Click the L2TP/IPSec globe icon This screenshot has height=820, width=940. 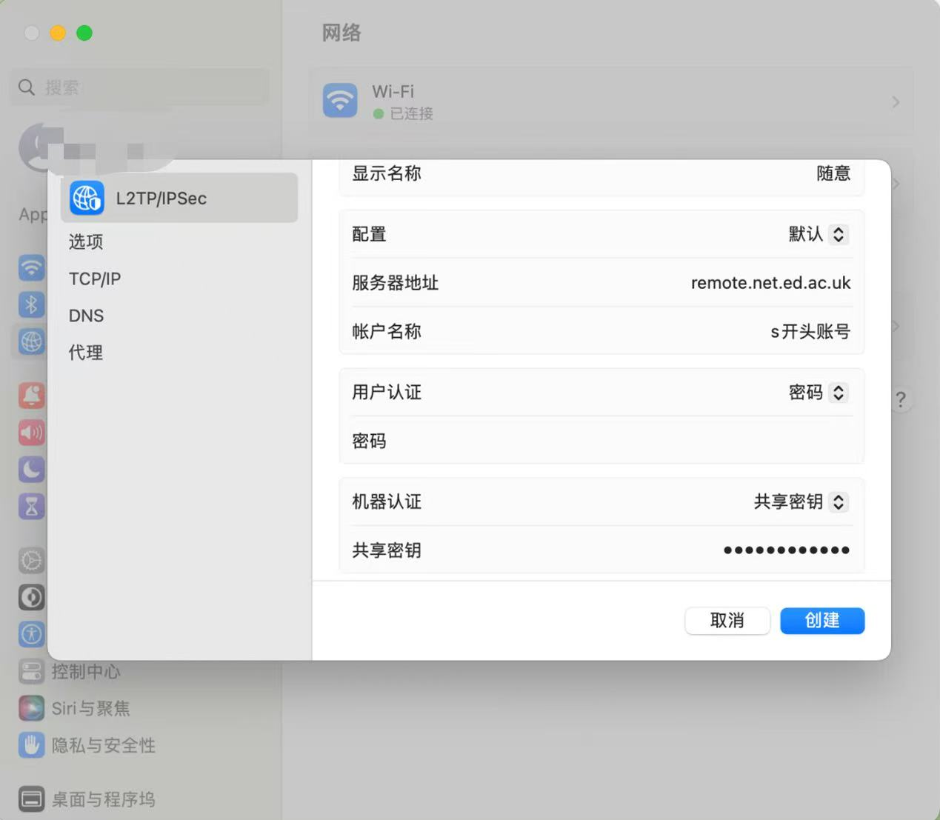coord(87,199)
